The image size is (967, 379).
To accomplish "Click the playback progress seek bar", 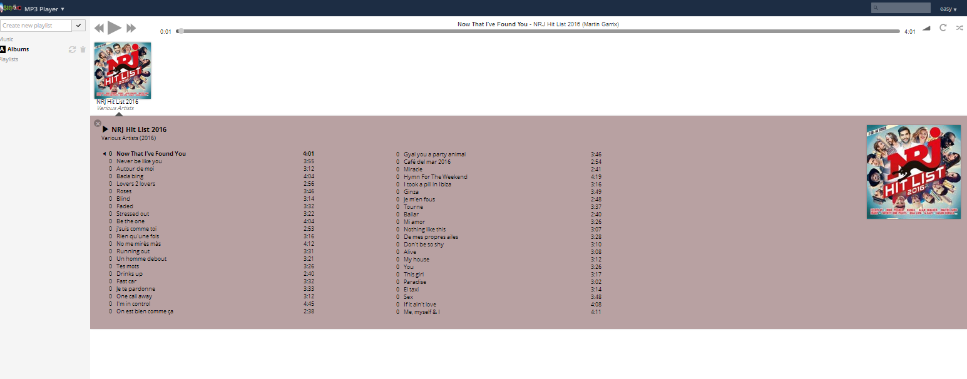I will click(x=538, y=31).
